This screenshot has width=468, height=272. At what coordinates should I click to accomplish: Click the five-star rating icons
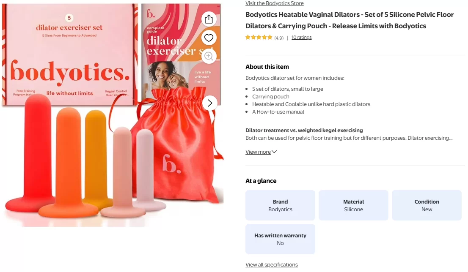point(259,38)
